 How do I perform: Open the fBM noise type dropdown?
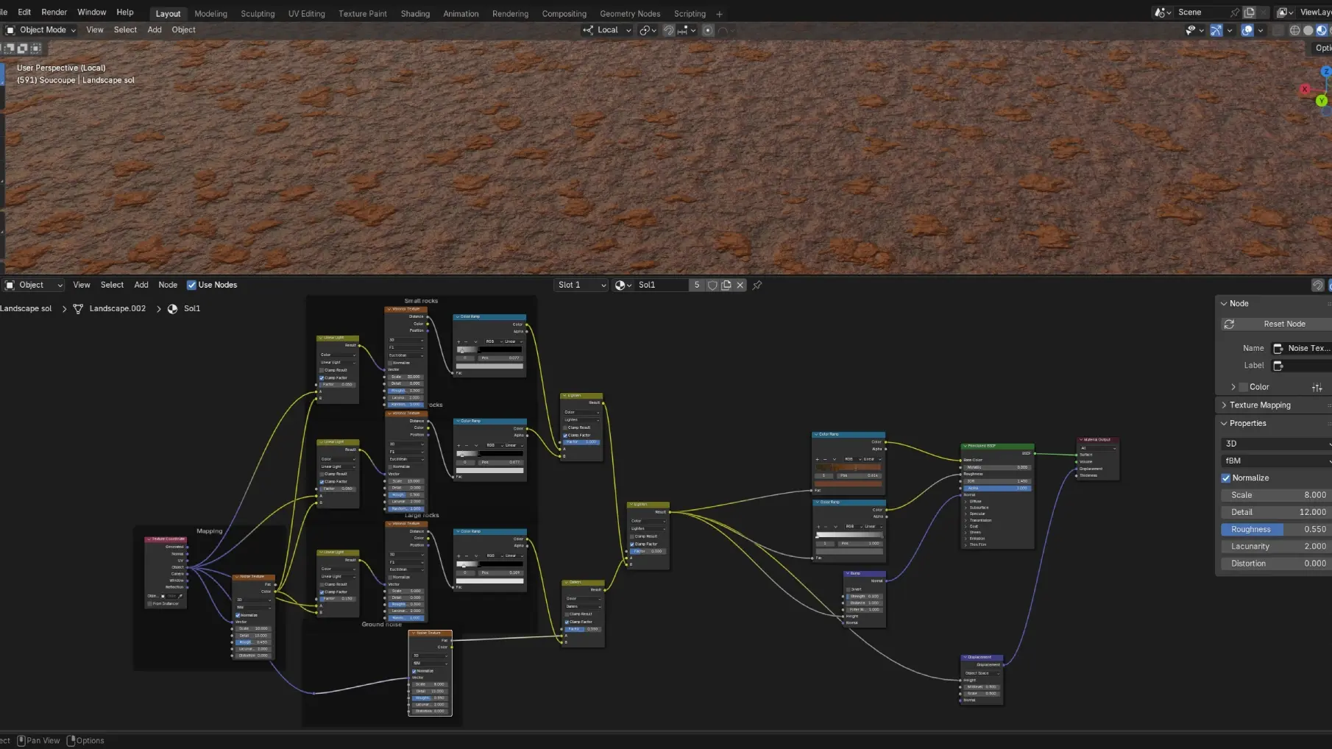1276,461
